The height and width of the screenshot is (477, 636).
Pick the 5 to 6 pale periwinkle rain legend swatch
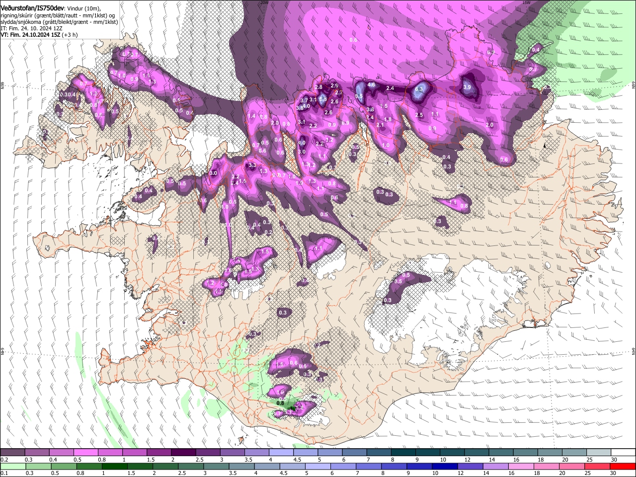pos(318,467)
